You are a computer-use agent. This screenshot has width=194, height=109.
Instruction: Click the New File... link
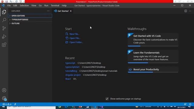coord(74,34)
